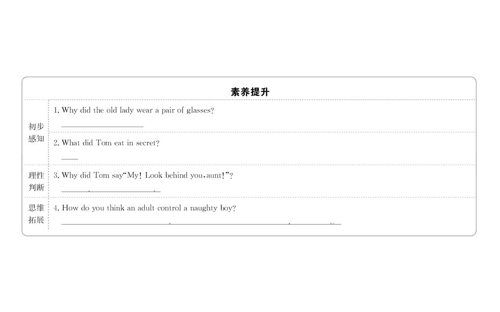Screen dimensions: 500x312
Task: Select the 理性判断 row label
Action: click(36, 181)
